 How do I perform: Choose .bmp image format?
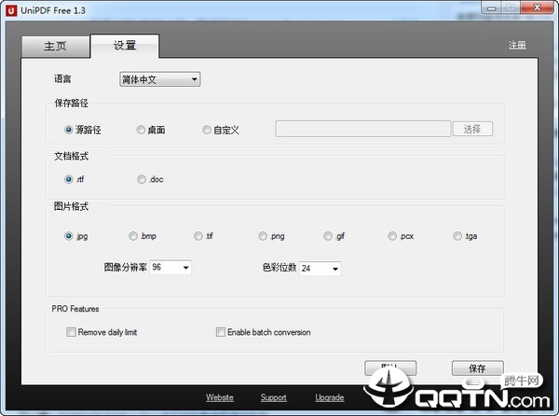pos(133,237)
